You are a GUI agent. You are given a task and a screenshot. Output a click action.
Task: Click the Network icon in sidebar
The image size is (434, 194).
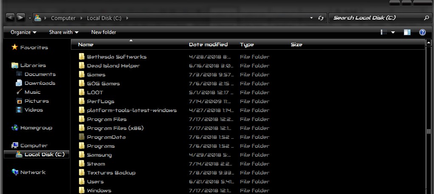(15, 172)
